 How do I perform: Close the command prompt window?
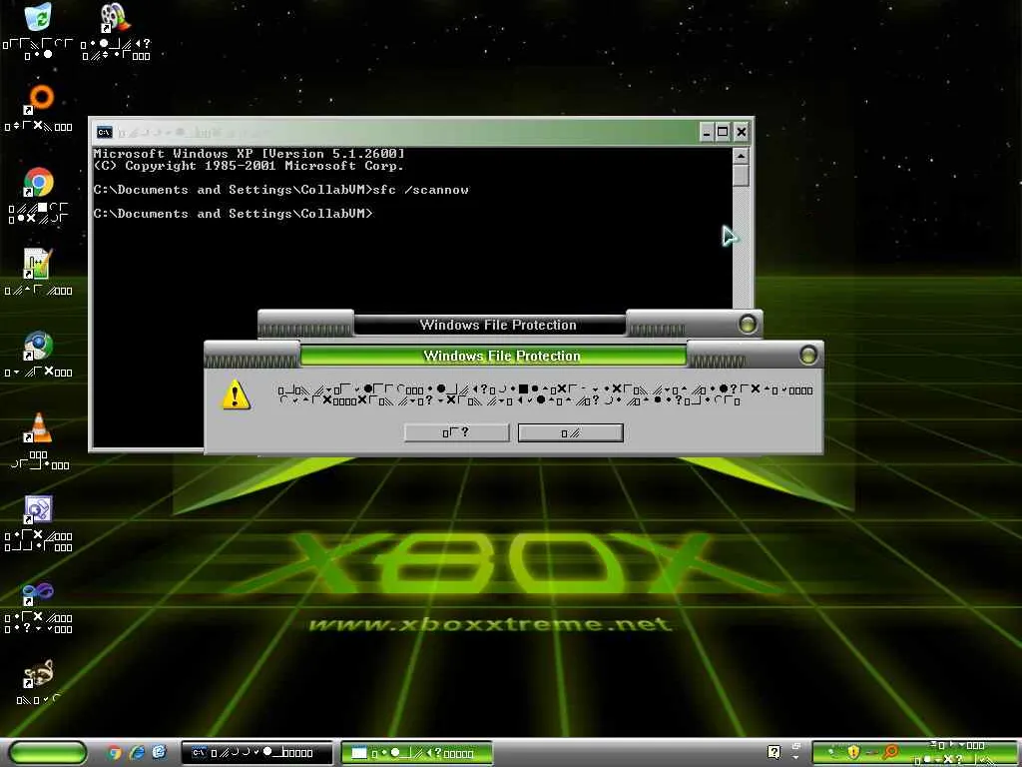742,132
